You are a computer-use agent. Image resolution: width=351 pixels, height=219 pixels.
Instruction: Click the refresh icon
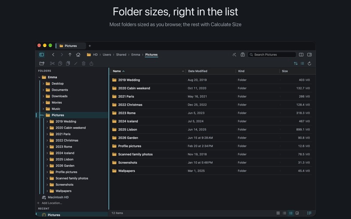pyautogui.click(x=309, y=64)
